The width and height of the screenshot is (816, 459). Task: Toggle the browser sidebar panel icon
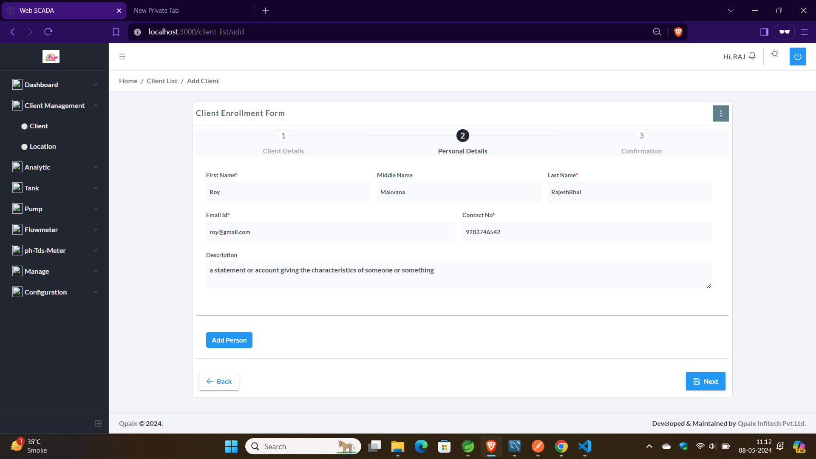point(764,32)
